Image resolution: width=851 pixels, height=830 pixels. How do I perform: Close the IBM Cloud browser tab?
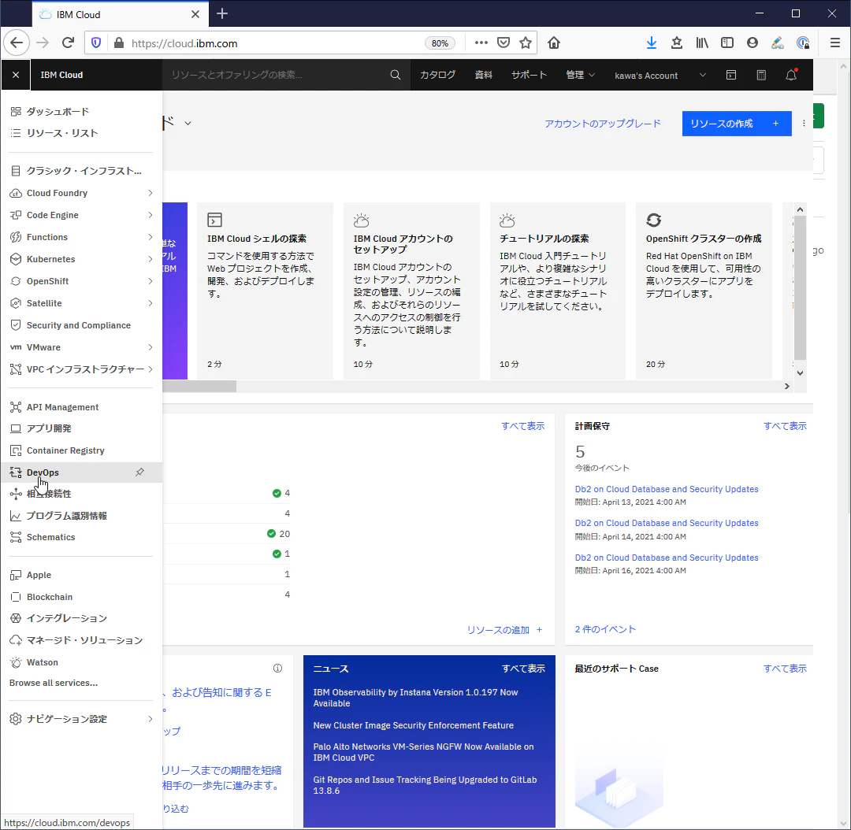[x=195, y=14]
